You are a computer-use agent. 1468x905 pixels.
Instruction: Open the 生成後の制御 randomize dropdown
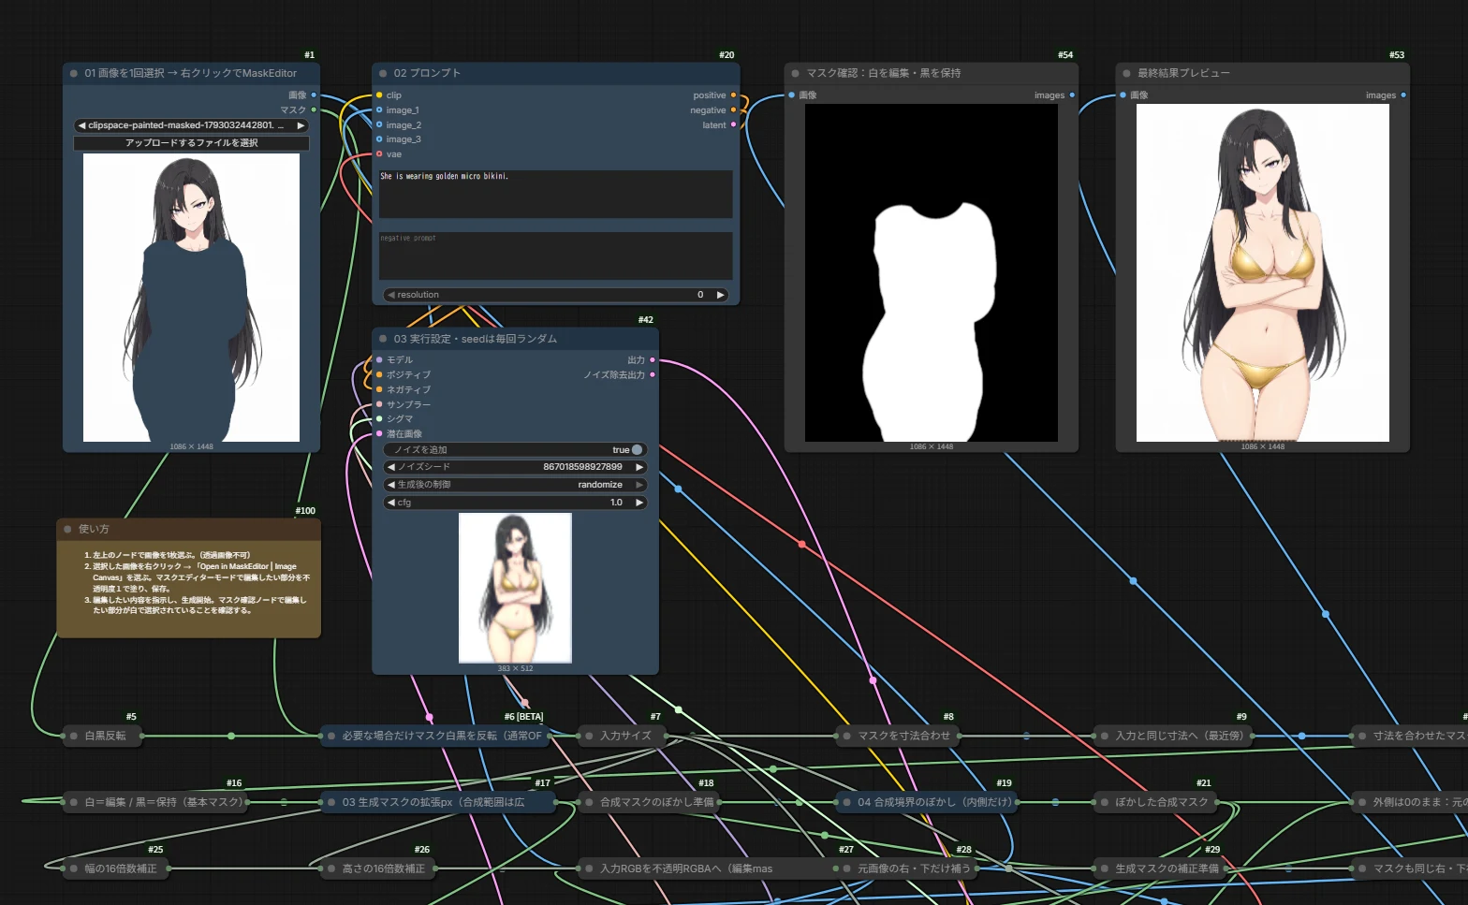515,485
